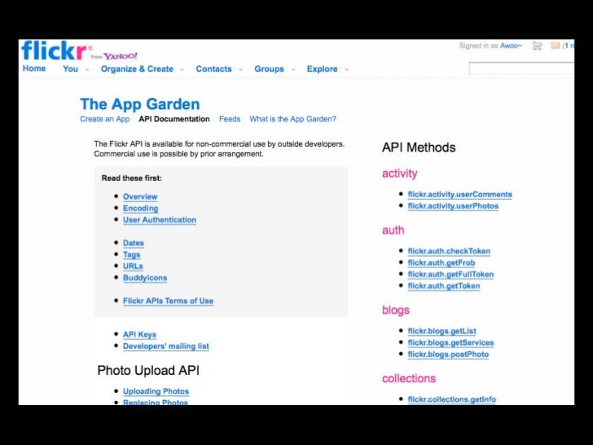This screenshot has height=445, width=593.
Task: Open flickr.blogs.getList method
Action: (441, 331)
